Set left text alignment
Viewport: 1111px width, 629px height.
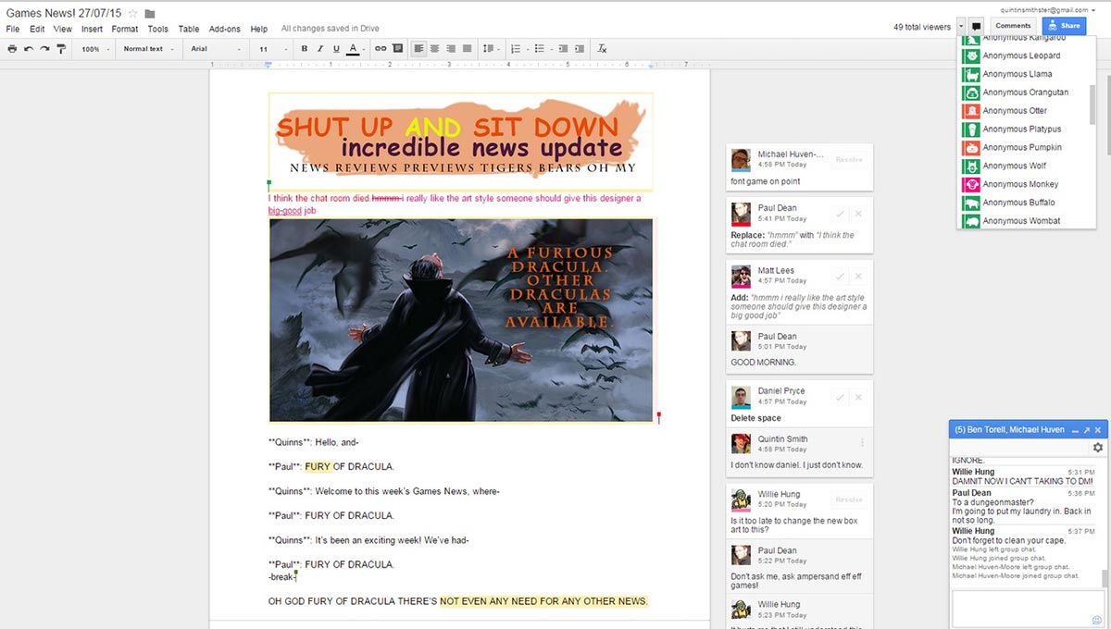[419, 49]
